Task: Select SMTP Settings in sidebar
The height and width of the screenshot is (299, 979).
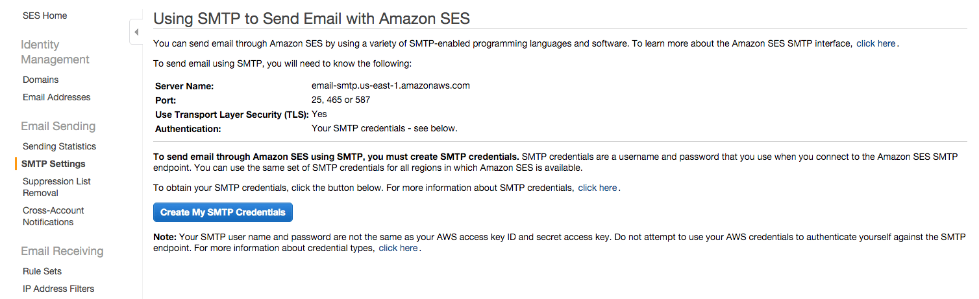Action: (54, 164)
